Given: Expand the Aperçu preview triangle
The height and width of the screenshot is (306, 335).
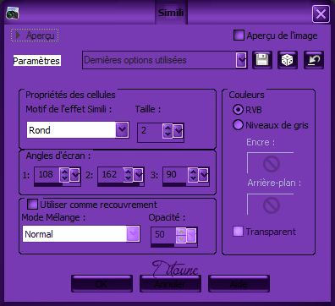Looking at the screenshot, I should 18,36.
